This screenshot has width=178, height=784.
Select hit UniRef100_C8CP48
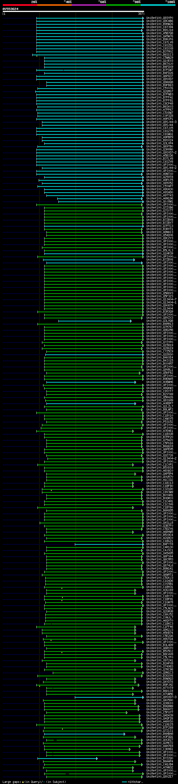tap(159, 103)
